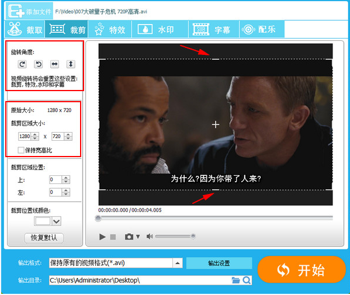350x295 pixels.
Task: Click the orange 开始 button
Action: point(302,270)
